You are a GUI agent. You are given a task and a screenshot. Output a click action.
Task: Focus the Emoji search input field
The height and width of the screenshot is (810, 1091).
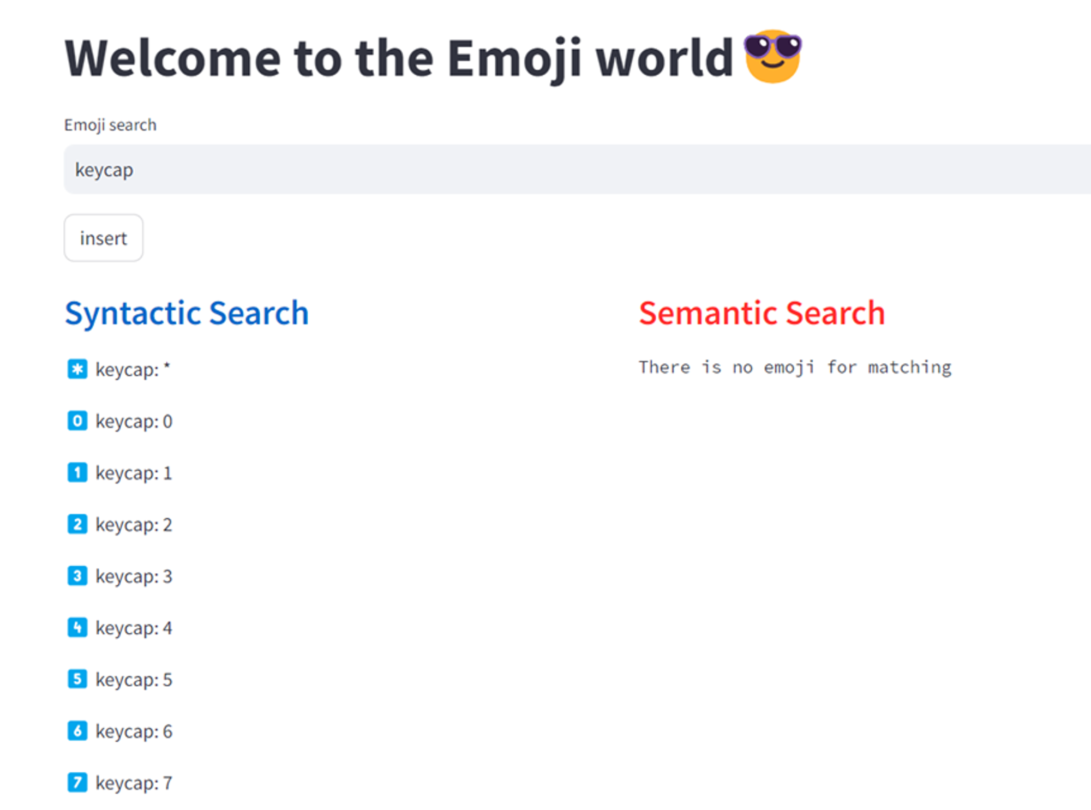[x=577, y=169]
